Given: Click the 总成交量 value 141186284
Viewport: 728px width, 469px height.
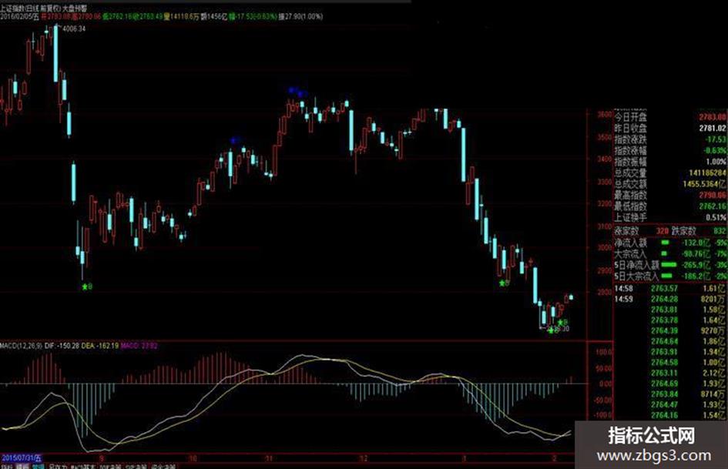Looking at the screenshot, I should [707, 173].
